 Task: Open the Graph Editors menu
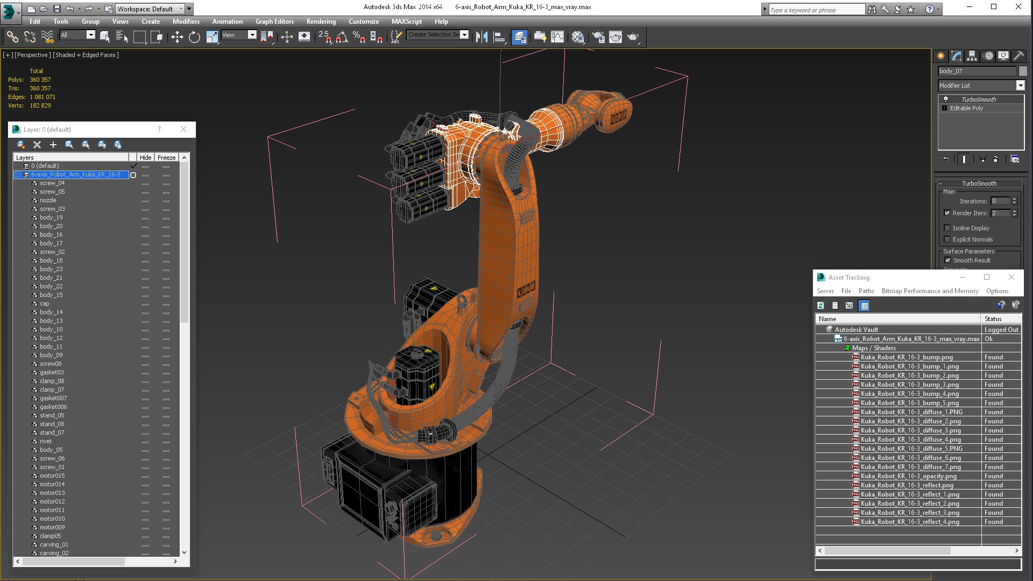tap(274, 21)
